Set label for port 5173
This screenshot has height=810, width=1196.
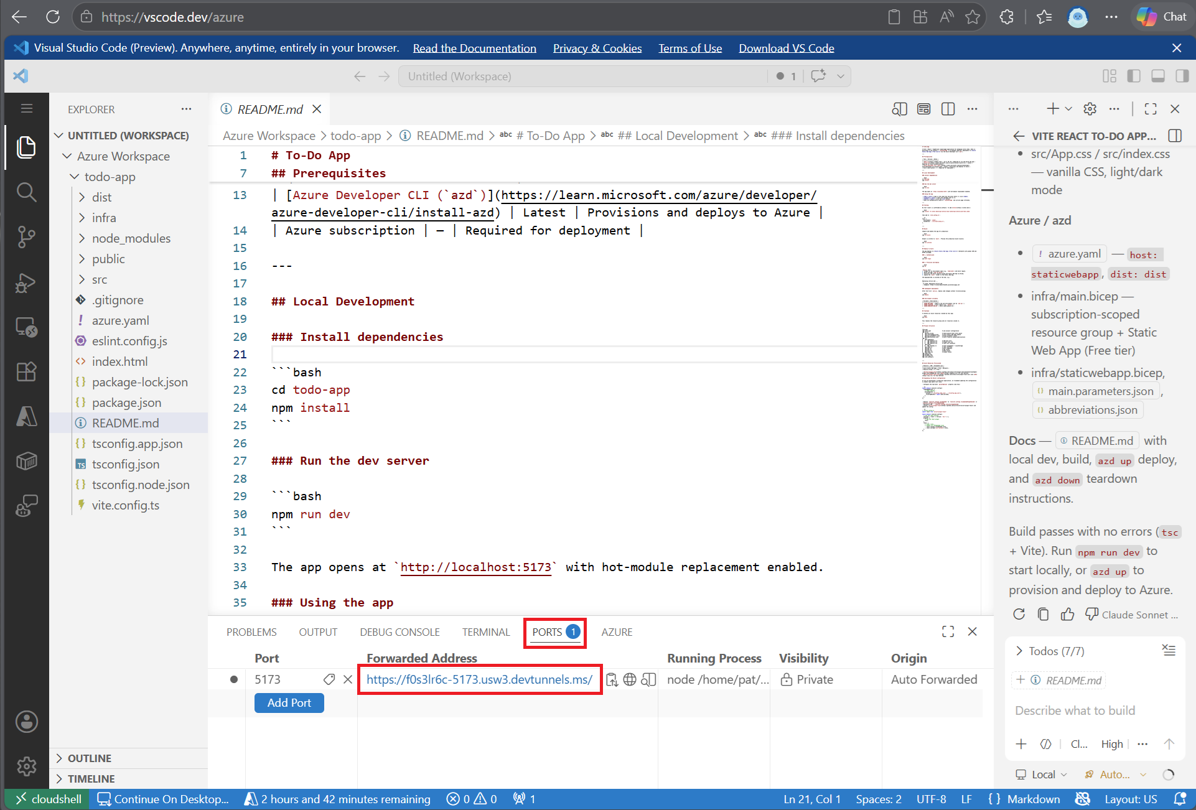tap(329, 679)
